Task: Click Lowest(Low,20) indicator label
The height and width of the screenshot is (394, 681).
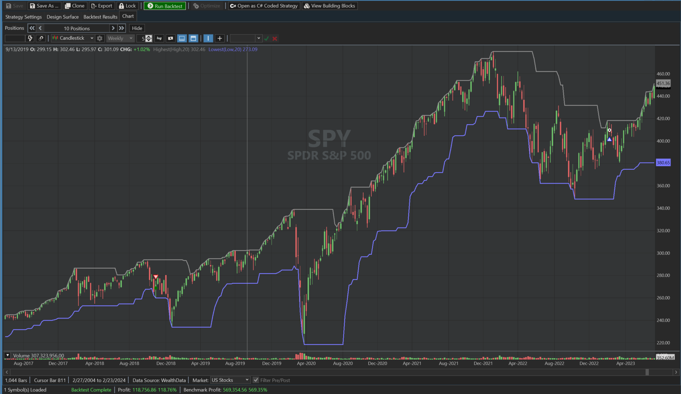Action: (233, 49)
